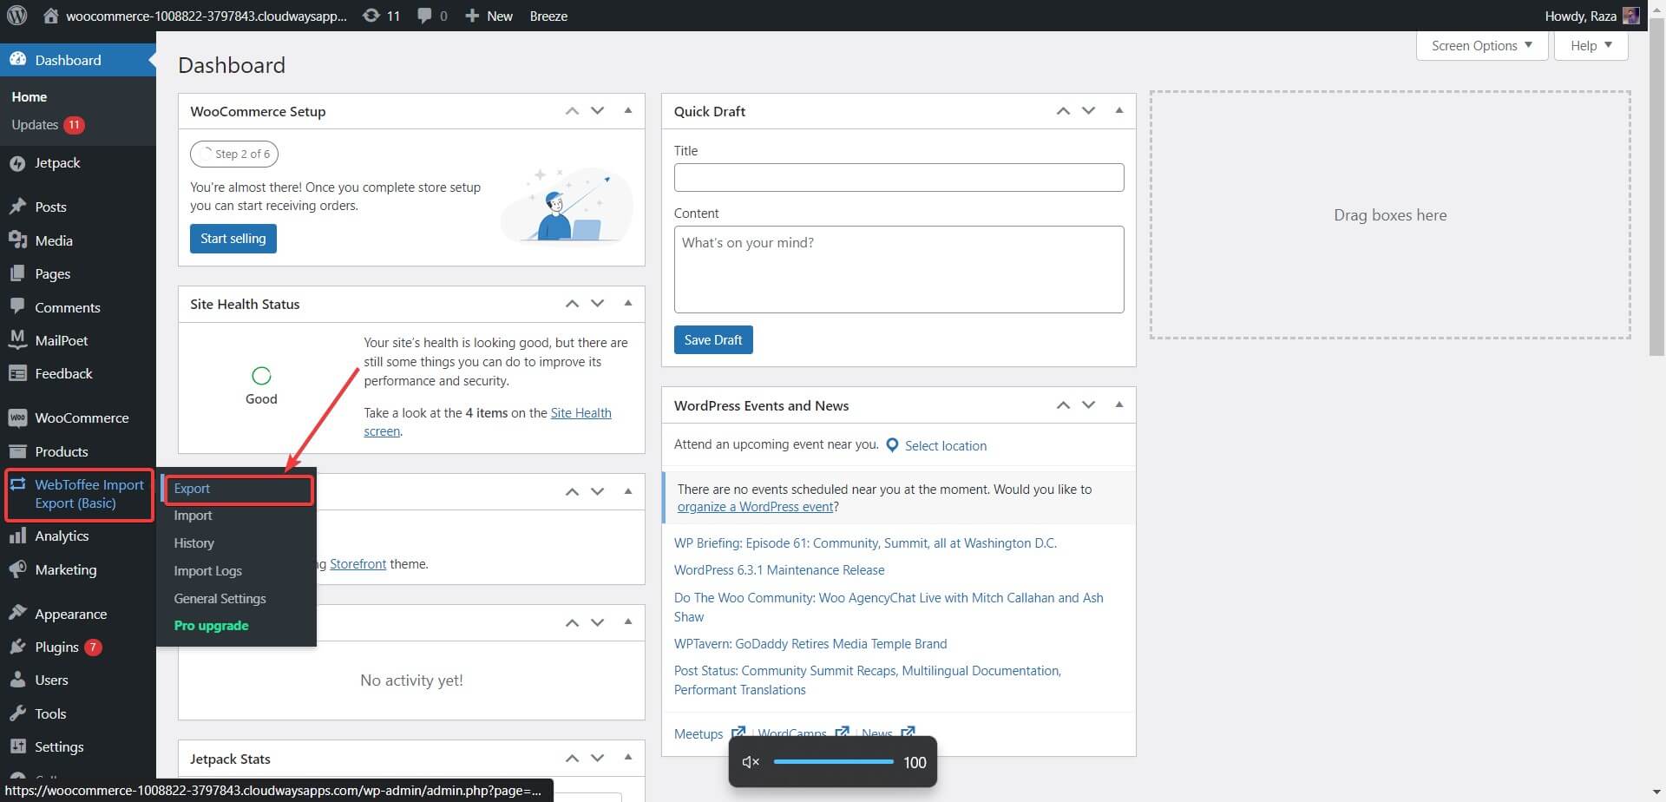
Task: Click the home site icon in admin bar
Action: pos(51,16)
